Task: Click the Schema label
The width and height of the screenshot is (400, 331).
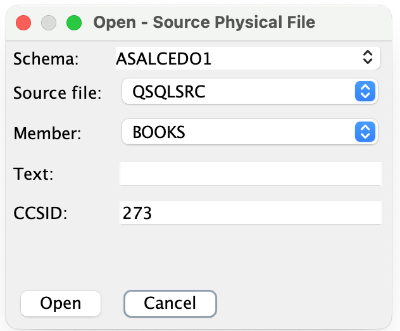Action: tap(45, 59)
